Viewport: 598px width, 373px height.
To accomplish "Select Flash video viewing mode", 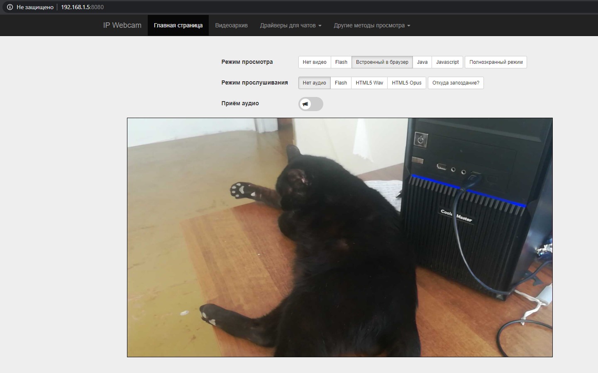I will pos(341,62).
